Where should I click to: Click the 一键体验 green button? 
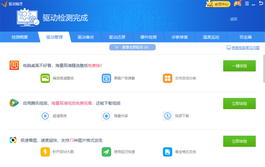tap(239, 66)
